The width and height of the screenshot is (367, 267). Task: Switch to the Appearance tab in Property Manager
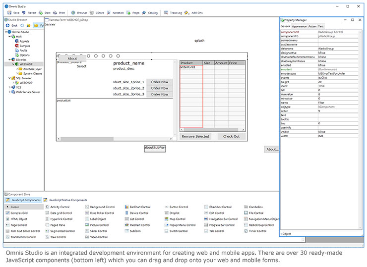299,26
